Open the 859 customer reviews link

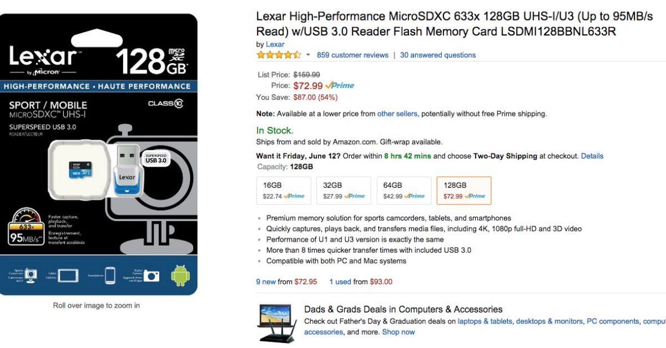coord(352,55)
